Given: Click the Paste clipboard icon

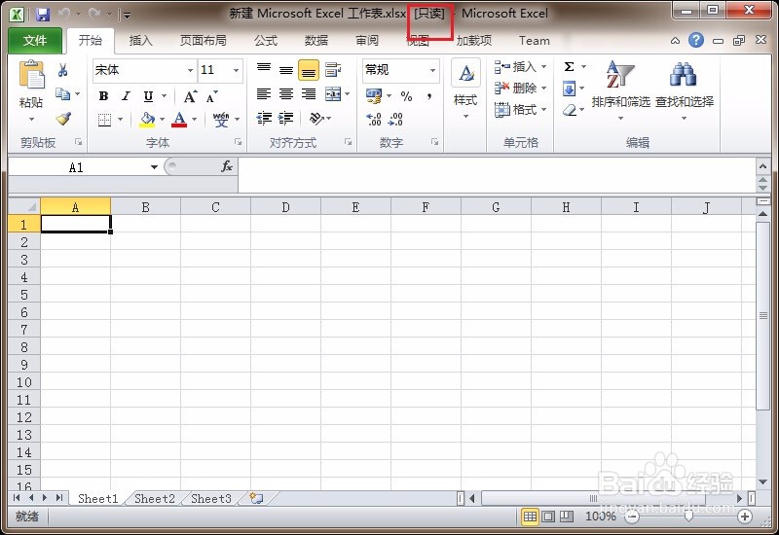Looking at the screenshot, I should [31, 75].
